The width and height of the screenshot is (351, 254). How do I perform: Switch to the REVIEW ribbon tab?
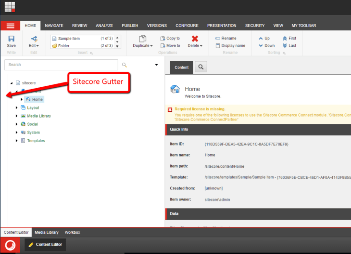(x=79, y=26)
